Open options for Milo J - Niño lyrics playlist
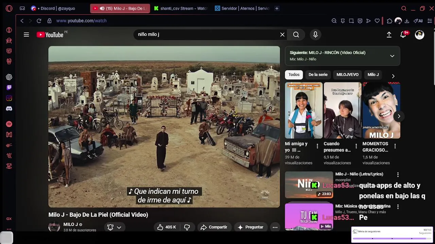 [398, 175]
